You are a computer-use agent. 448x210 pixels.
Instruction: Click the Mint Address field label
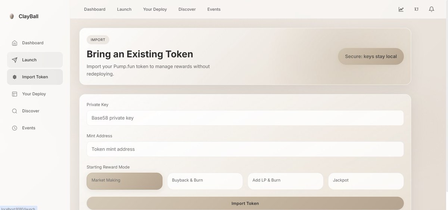click(99, 136)
